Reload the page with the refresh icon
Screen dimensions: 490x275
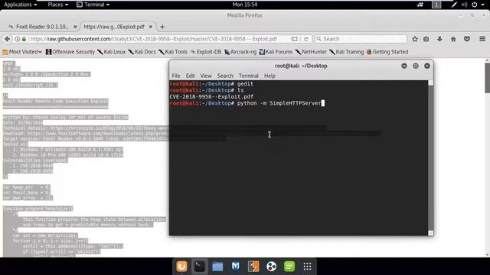306,39
